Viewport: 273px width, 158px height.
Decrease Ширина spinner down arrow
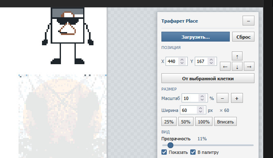[x=201, y=112]
